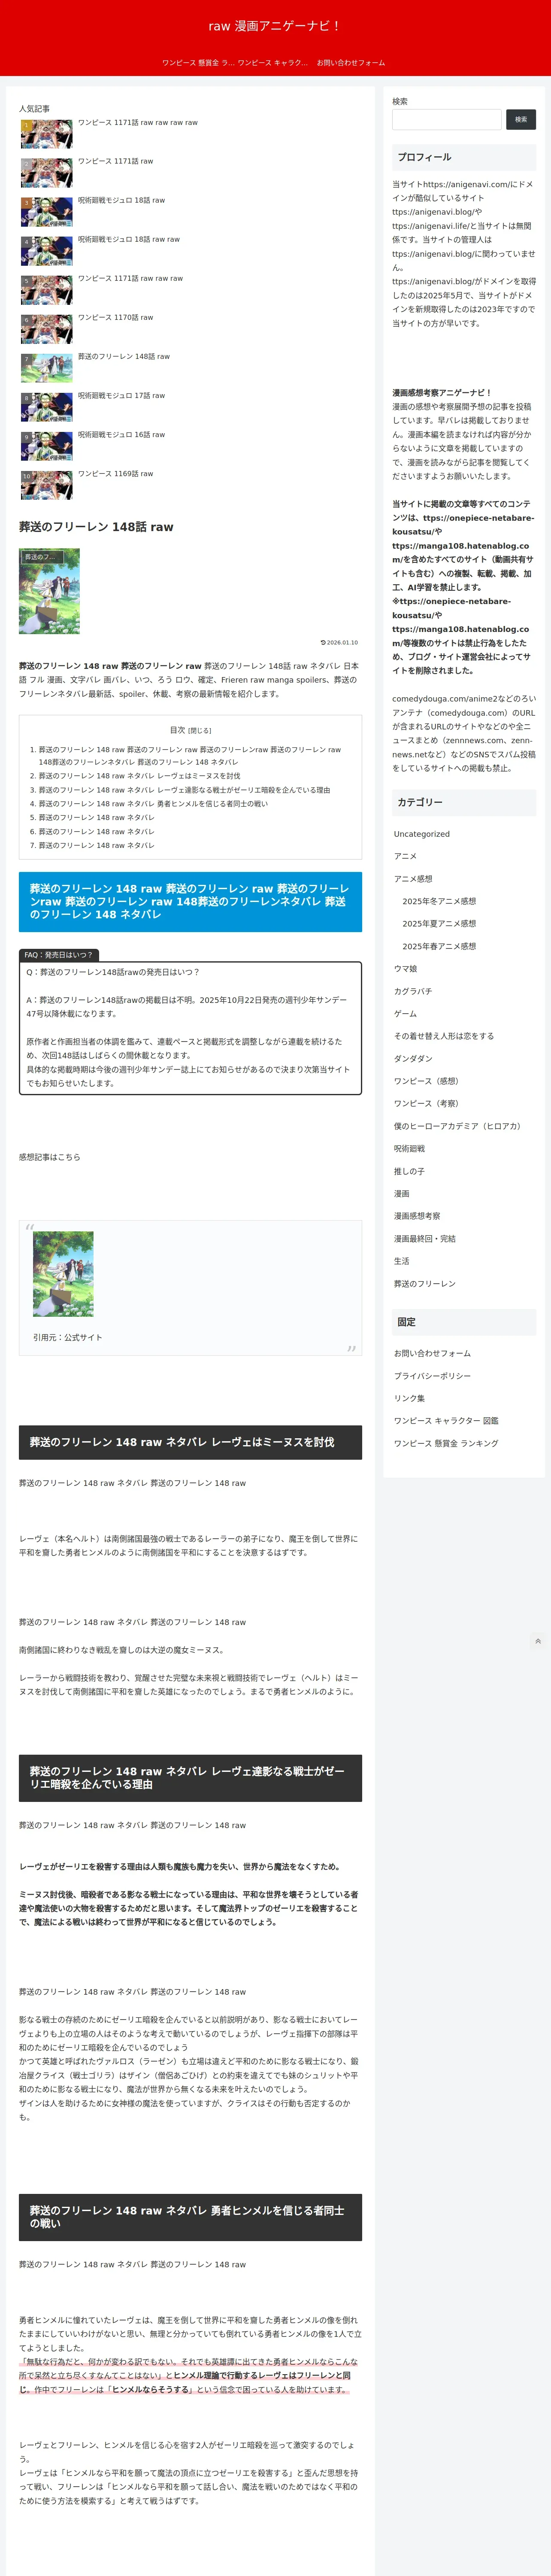The image size is (551, 2576).
Task: Click article featured image labeled 葬送のフ…
Action: click(49, 591)
